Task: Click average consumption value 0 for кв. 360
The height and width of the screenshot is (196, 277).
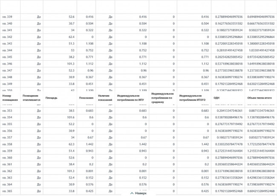Action: coord(173,158)
